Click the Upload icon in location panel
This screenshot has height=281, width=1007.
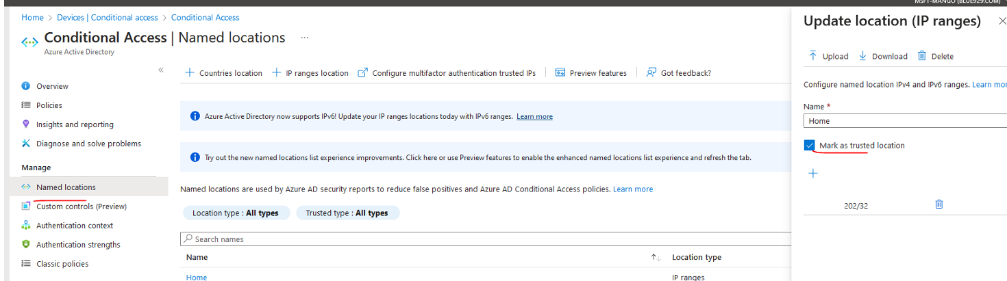pos(813,56)
